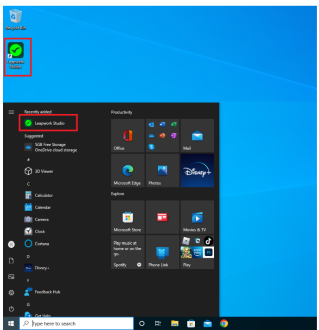Launch Cortana from the app list
The height and width of the screenshot is (330, 319).
(x=37, y=244)
